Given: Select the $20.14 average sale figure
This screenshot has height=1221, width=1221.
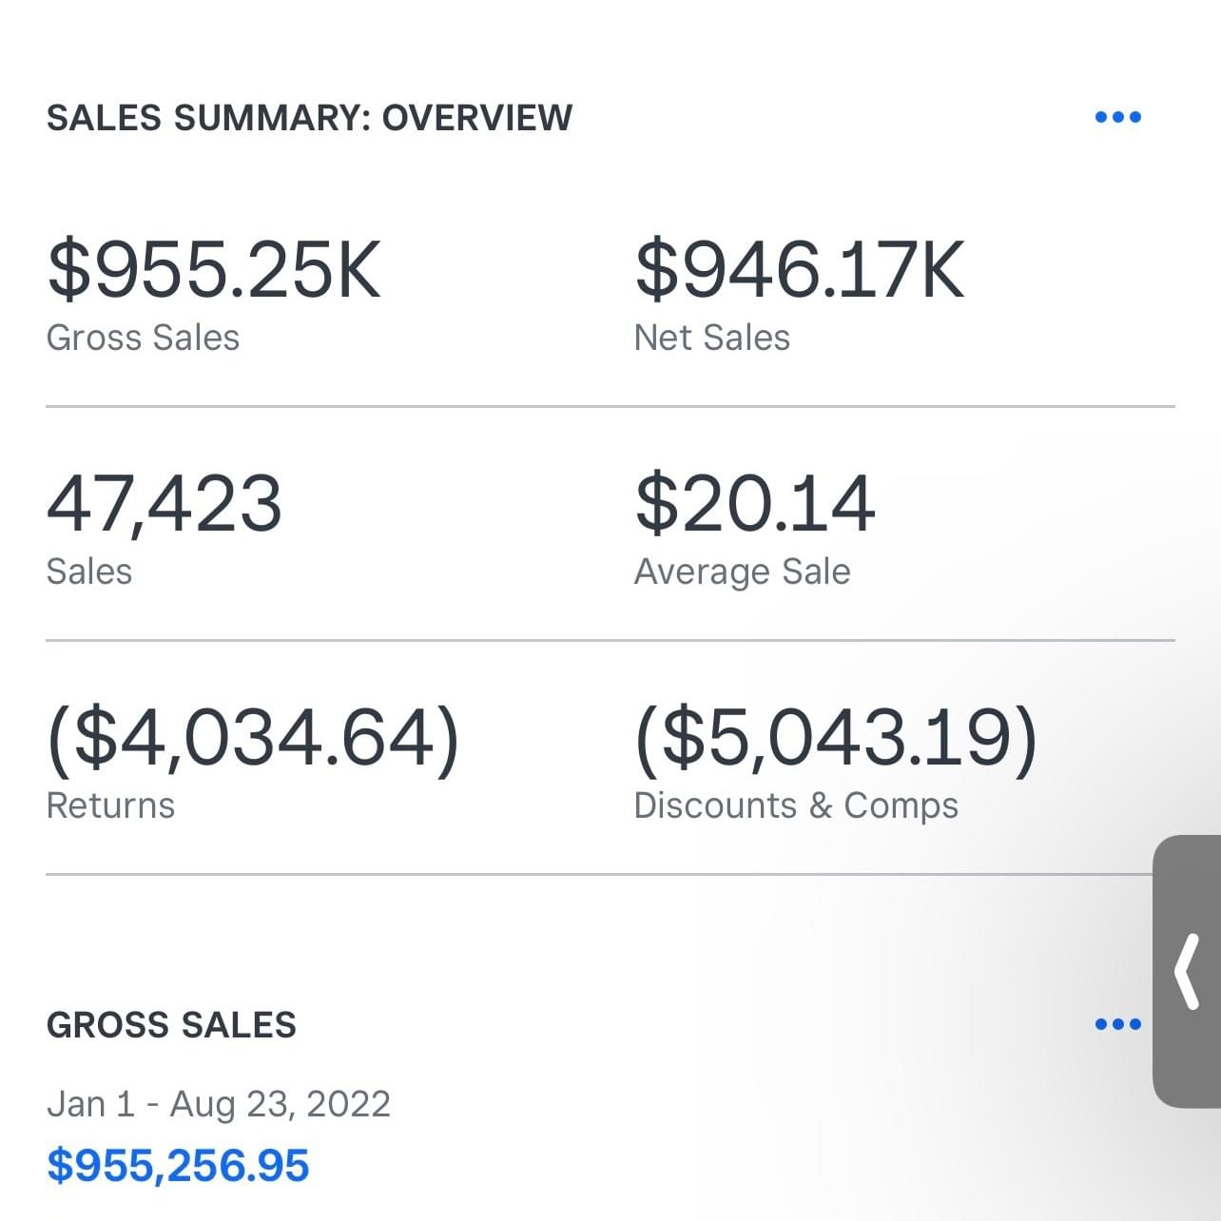Looking at the screenshot, I should (755, 503).
